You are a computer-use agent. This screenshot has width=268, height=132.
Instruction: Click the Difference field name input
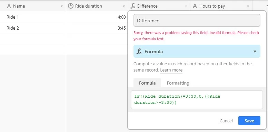[197, 20]
